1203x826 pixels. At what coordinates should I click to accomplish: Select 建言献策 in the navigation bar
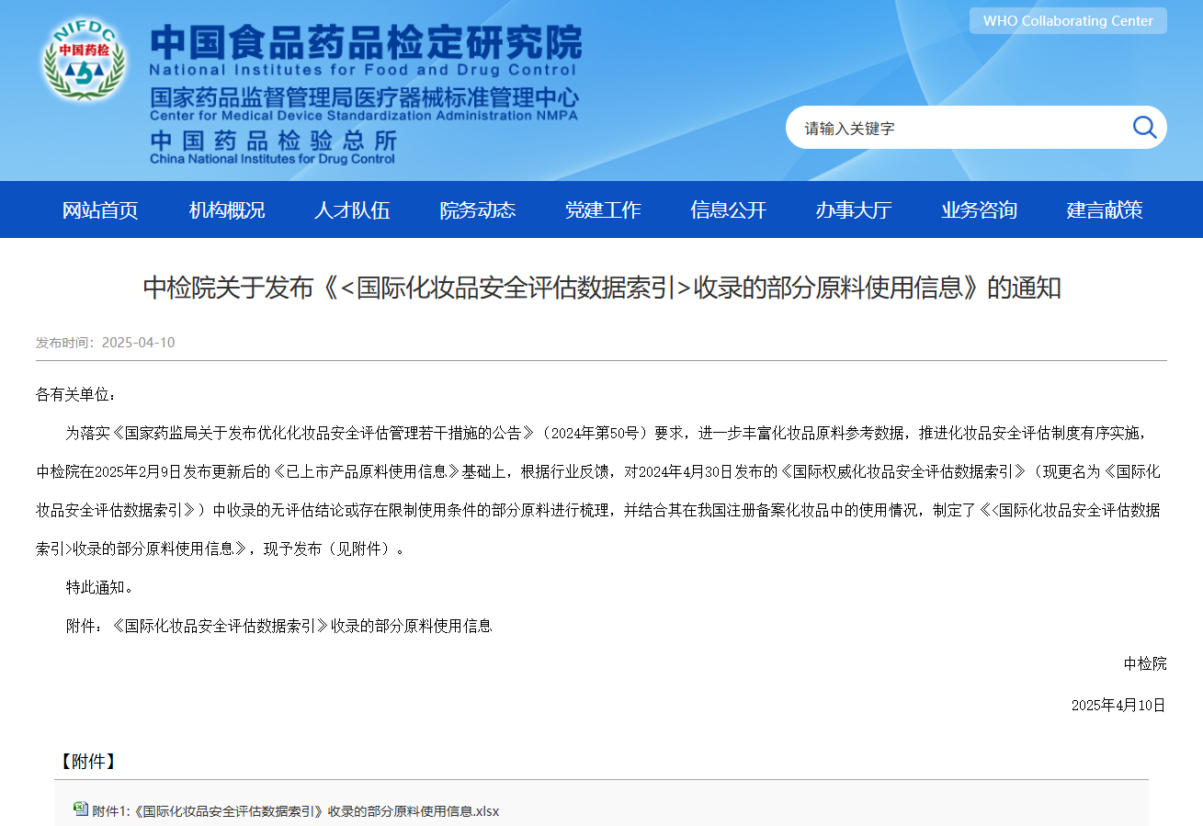point(1105,209)
